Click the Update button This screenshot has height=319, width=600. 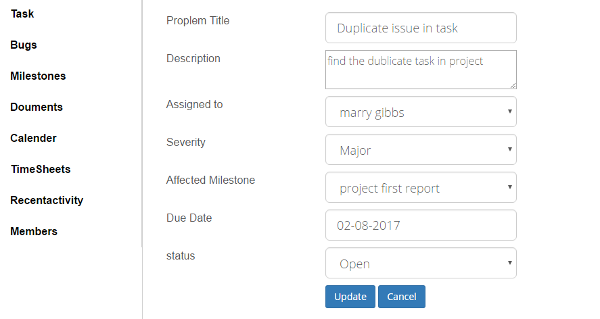(x=350, y=297)
